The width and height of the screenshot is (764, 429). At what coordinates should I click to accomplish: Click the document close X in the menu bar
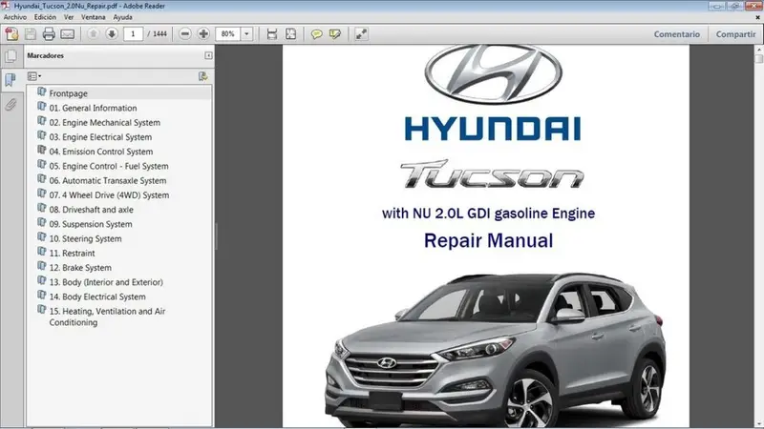(757, 17)
